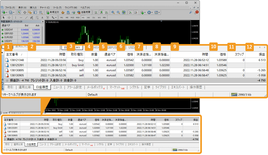Open the ヘルプ(H) menu

coord(85,7)
